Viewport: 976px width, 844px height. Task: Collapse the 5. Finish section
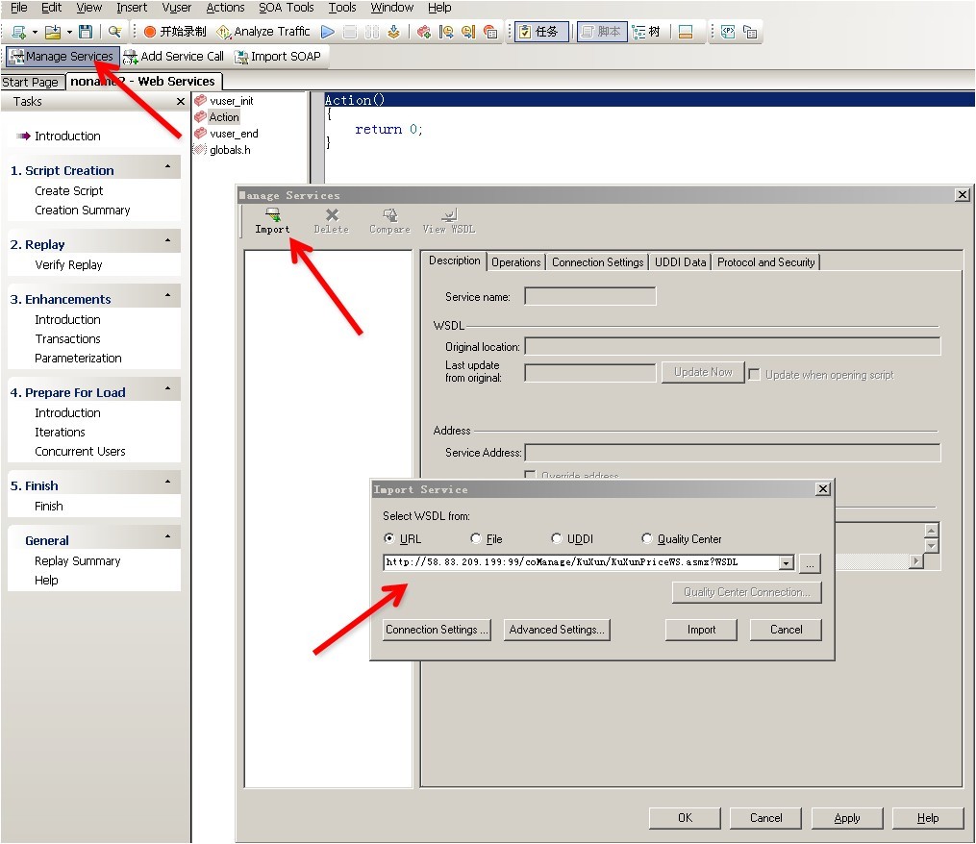pos(167,482)
